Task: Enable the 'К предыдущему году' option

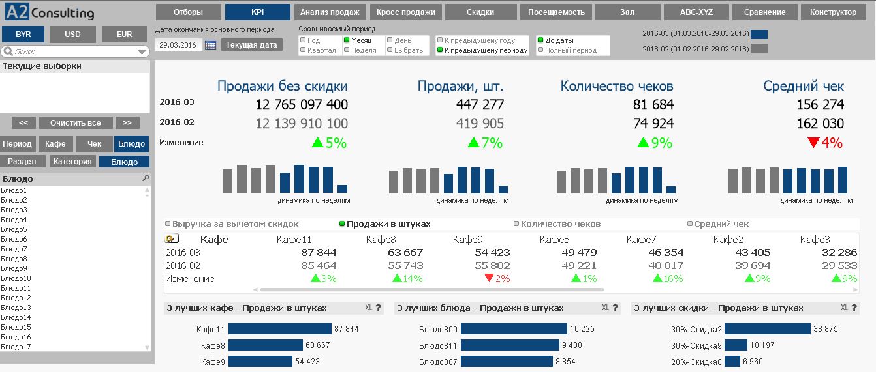Action: (441, 40)
